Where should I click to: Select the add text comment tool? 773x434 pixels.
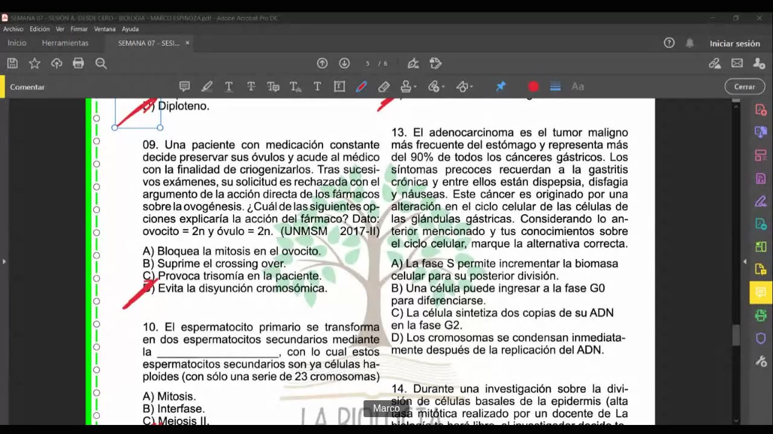coord(317,87)
